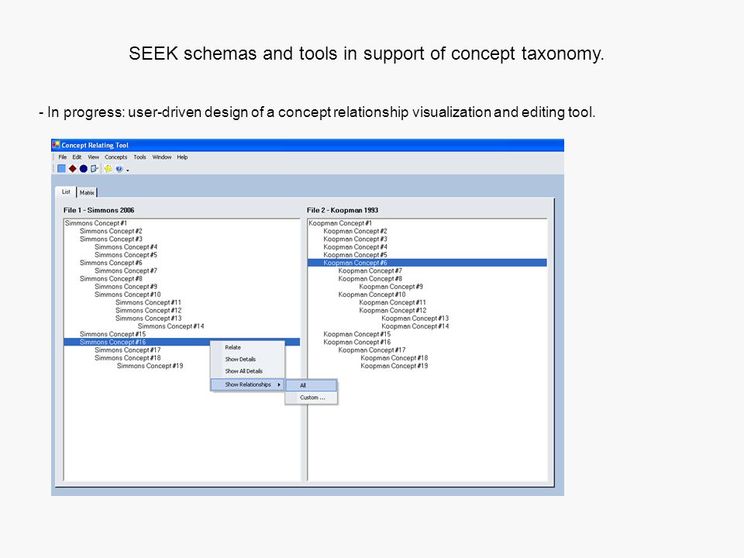Select Koopman Concept #2
This screenshot has width=744, height=558.
[x=356, y=231]
